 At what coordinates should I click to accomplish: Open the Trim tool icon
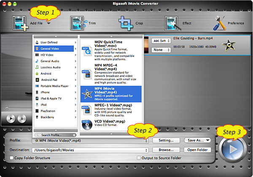[x=78, y=23]
